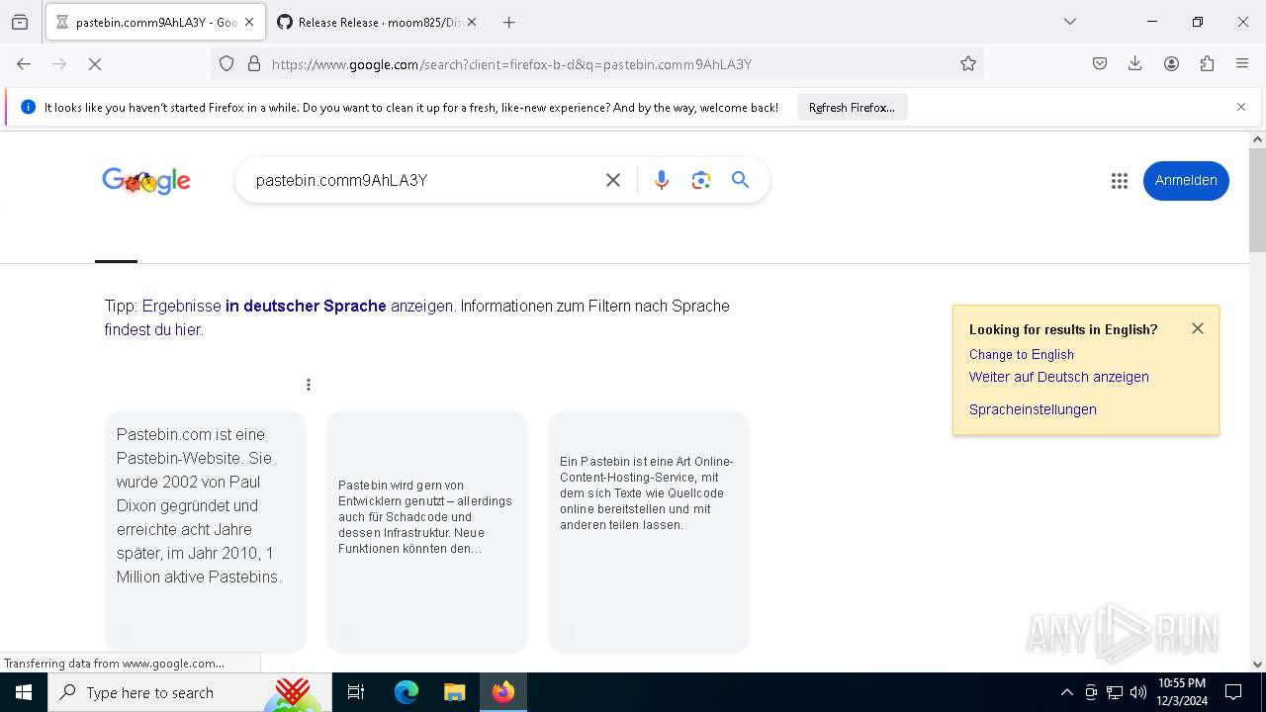Viewport: 1266px width, 712px height.
Task: Click the Windows taskbar search box
Action: pyautogui.click(x=190, y=692)
